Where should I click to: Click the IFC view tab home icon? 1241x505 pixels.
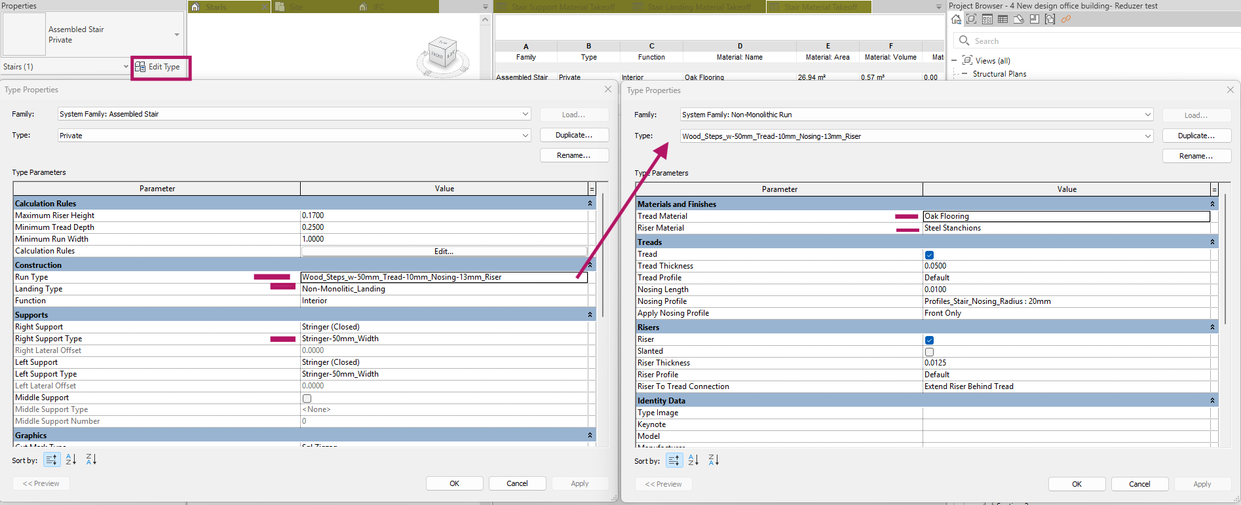click(x=364, y=7)
